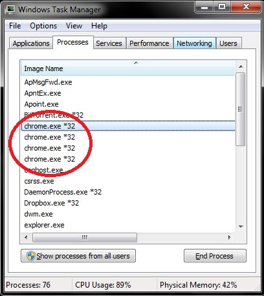Minimize the Task Manager window

[x=204, y=7]
